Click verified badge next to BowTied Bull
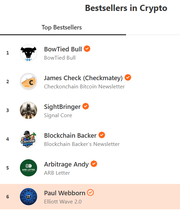Screen dimensions: 180x211 [x=87, y=49]
